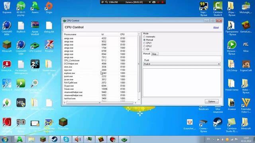The width and height of the screenshot is (255, 143).
Task: Launch the Portal 2 desktop shortcut
Action: point(35,66)
